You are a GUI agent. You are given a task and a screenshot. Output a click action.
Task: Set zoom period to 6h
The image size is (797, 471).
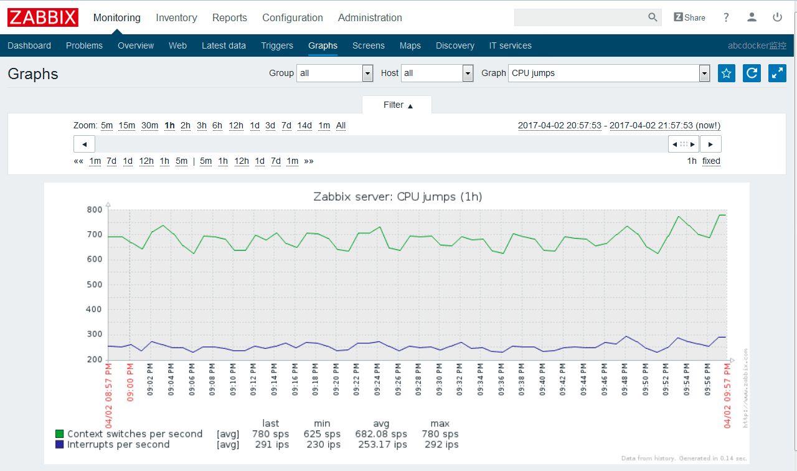217,126
